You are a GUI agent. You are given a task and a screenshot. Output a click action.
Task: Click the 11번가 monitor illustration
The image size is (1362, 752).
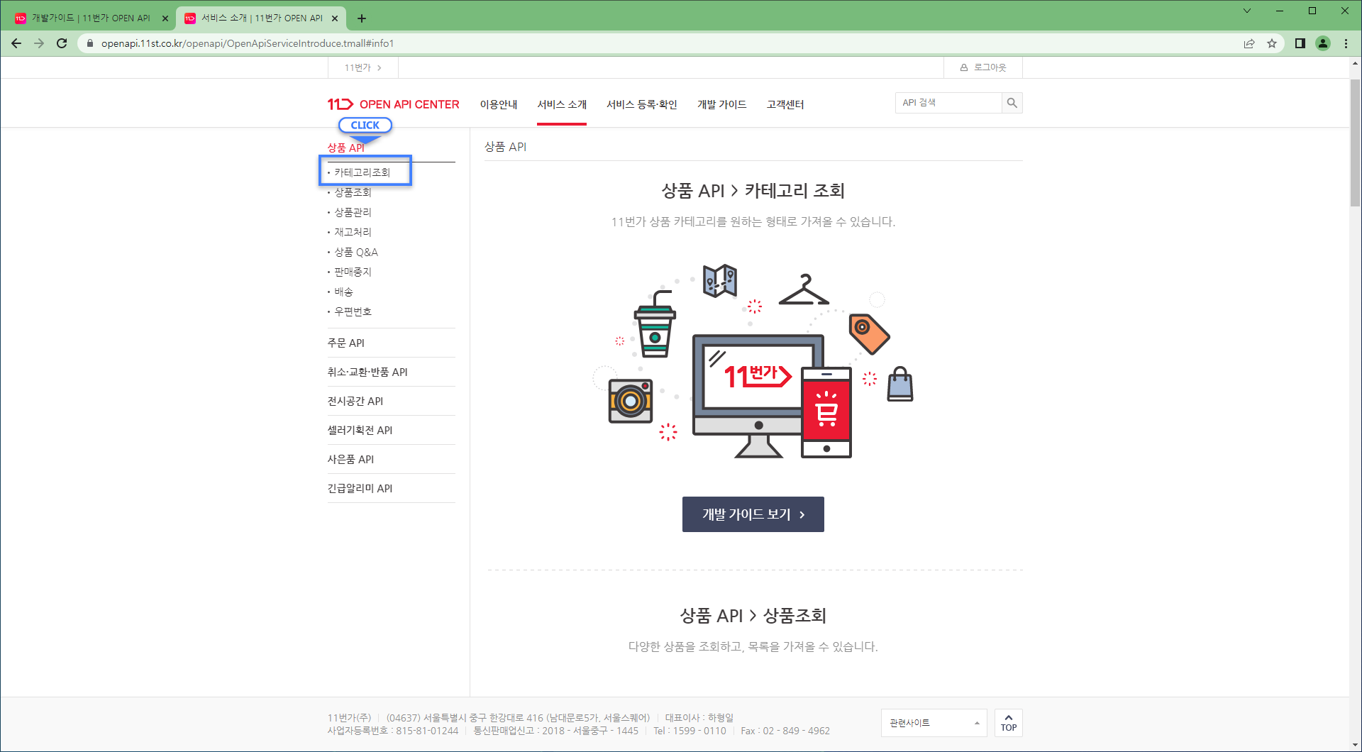[x=758, y=396]
